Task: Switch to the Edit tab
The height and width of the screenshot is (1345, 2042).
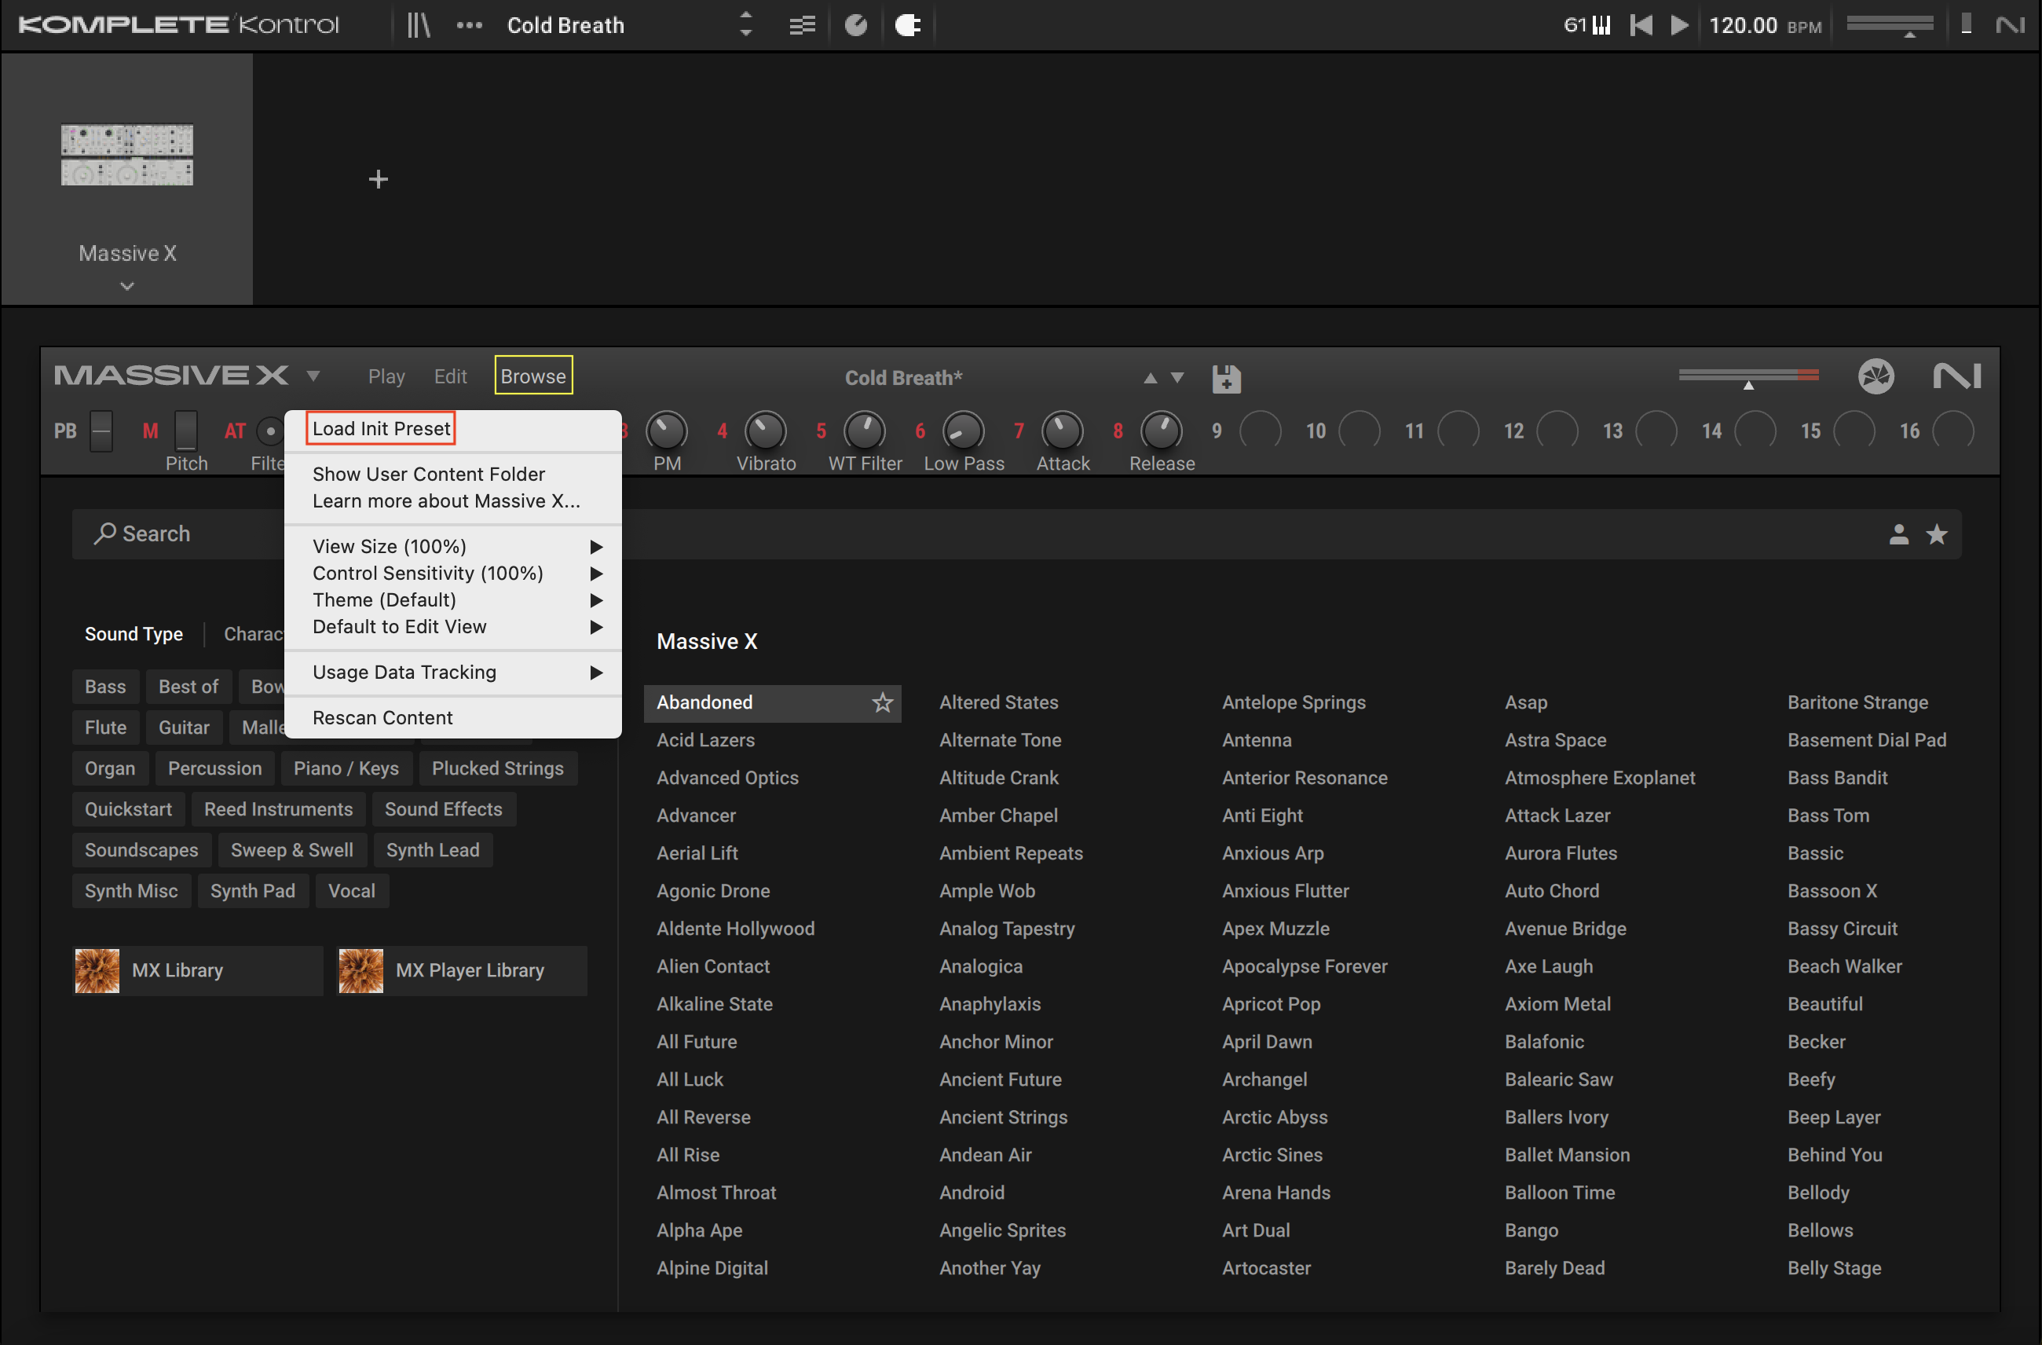Action: [x=451, y=376]
